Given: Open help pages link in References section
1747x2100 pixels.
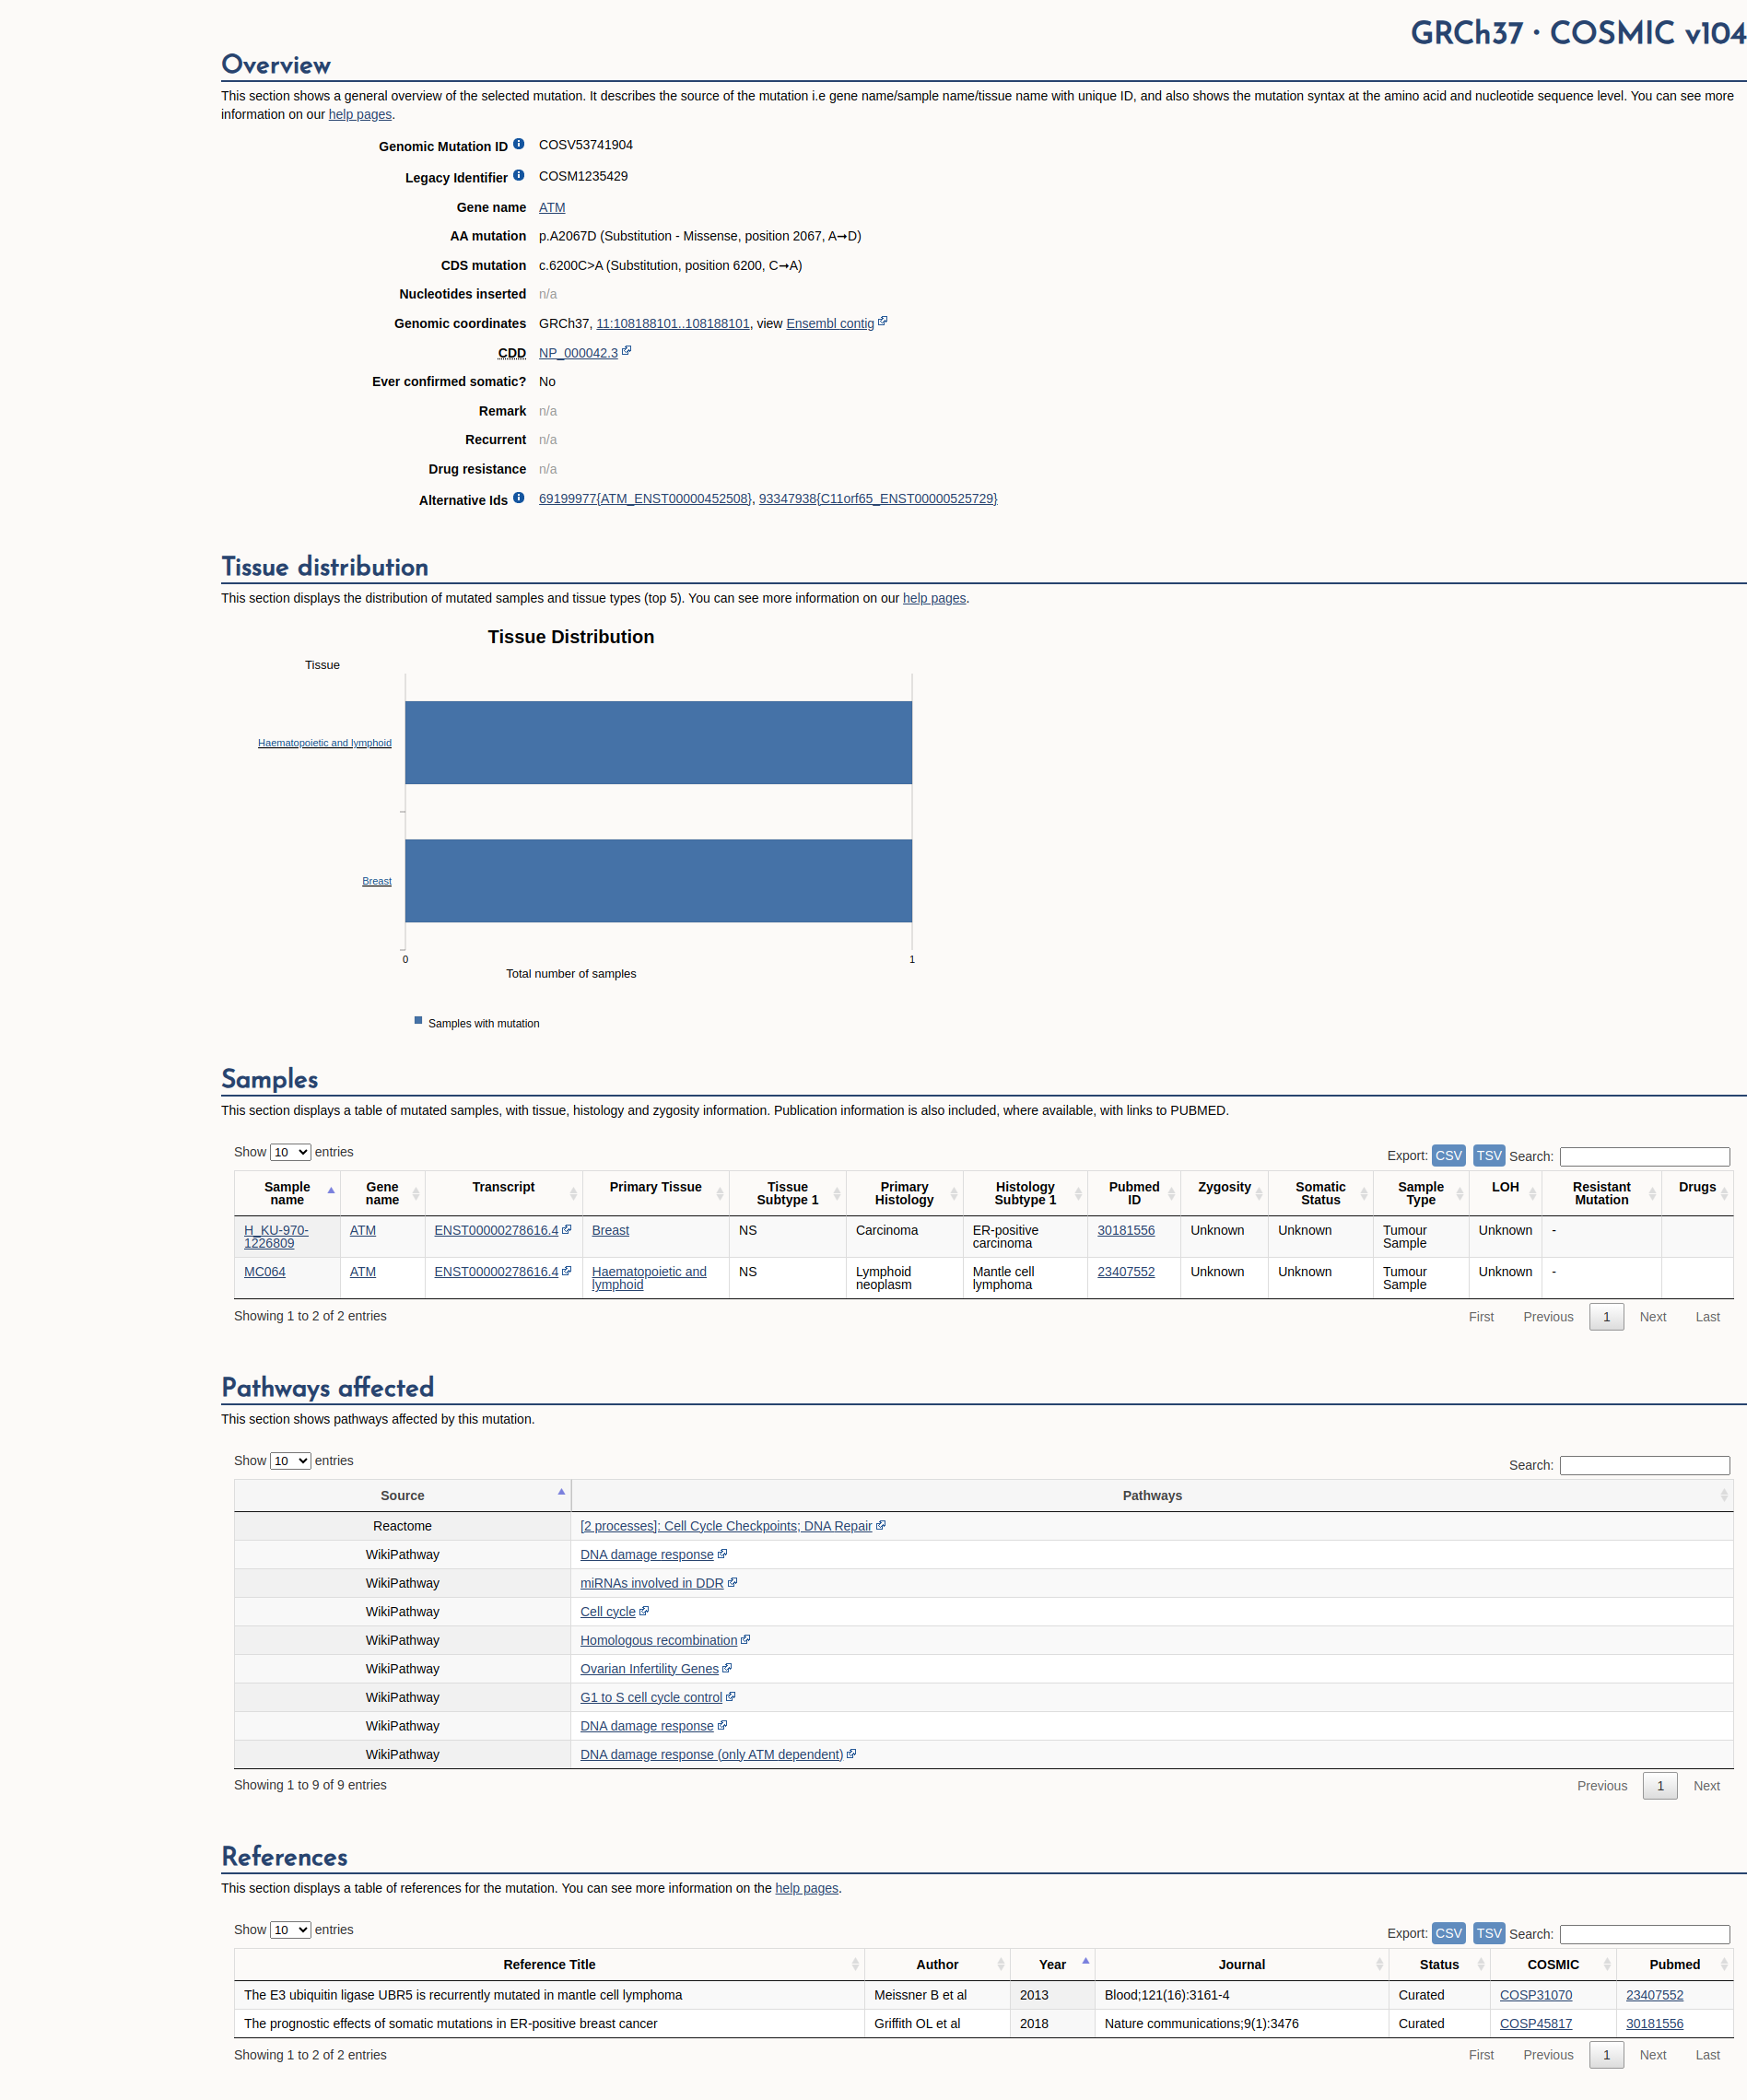Looking at the screenshot, I should [807, 1888].
